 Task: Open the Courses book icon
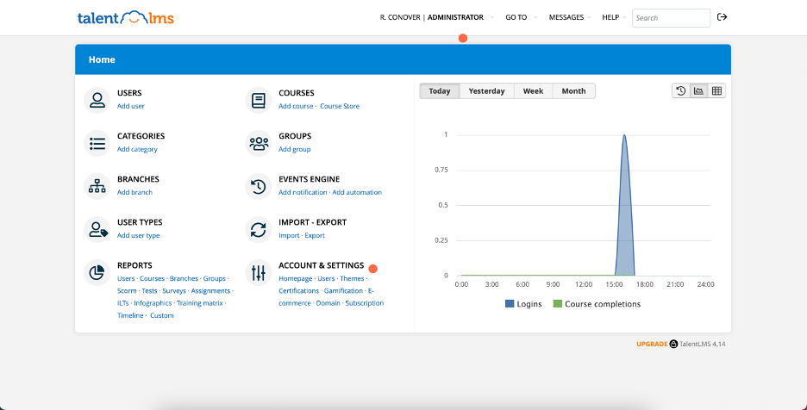point(259,100)
